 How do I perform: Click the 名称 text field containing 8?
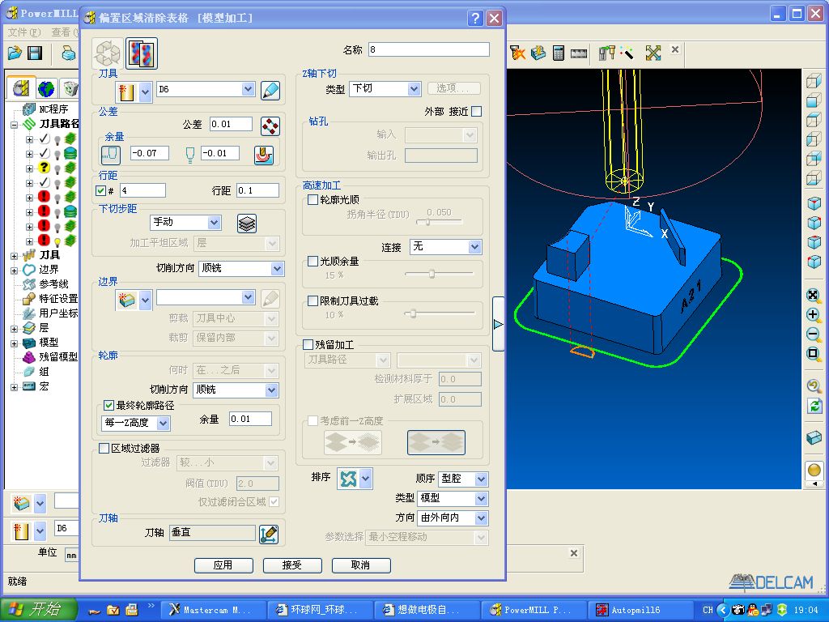428,50
